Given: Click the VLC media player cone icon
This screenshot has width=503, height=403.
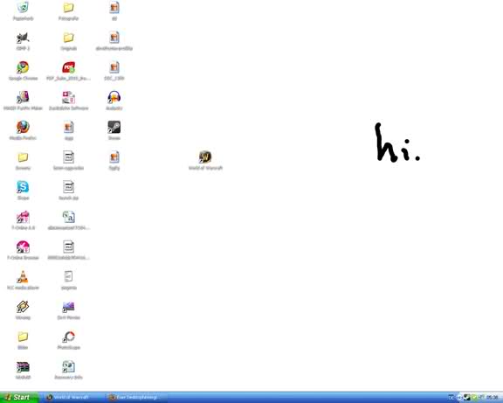Looking at the screenshot, I should click(23, 277).
